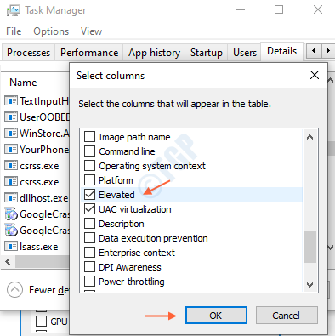Enable the Command line column checkbox
This screenshot has height=336, width=335.
point(89,151)
